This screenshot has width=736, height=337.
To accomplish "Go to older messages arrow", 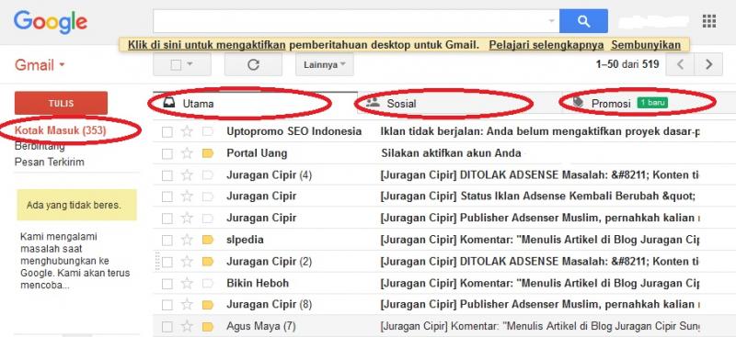I will click(x=708, y=64).
